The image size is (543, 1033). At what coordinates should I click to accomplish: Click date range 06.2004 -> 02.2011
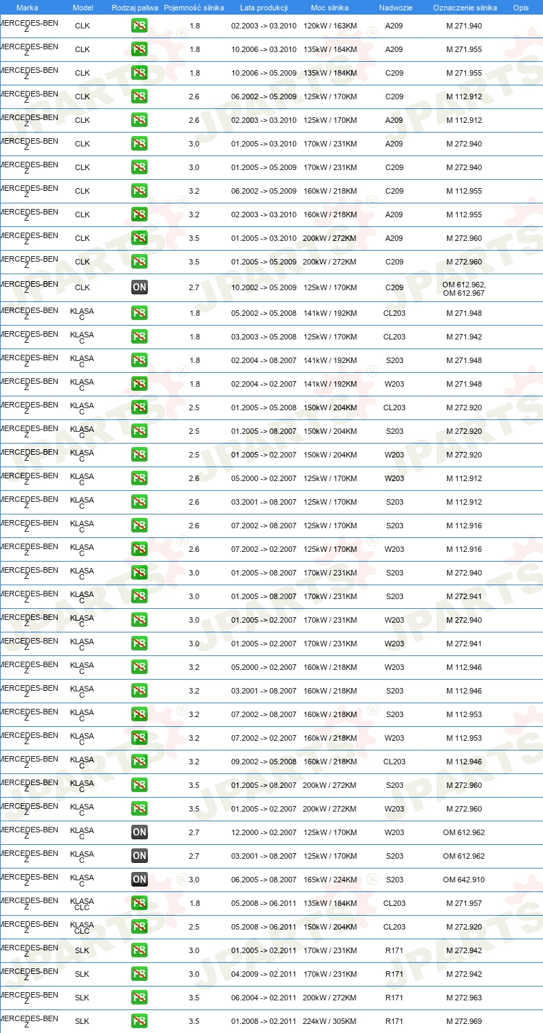pyautogui.click(x=264, y=998)
